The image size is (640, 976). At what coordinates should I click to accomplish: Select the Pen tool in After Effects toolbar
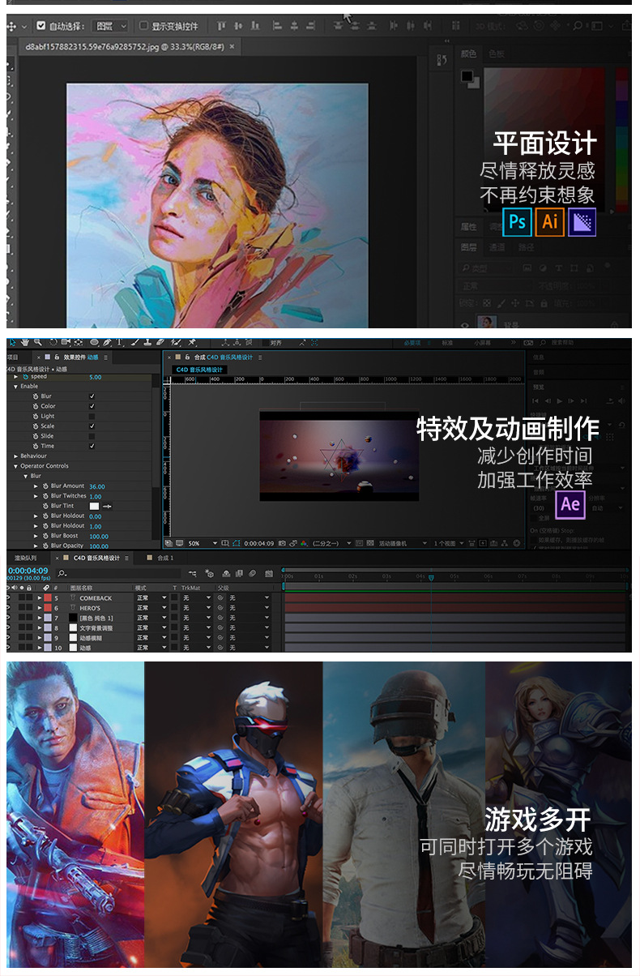(106, 343)
